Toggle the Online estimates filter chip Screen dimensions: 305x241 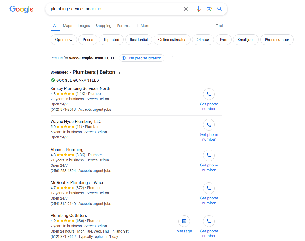(172, 40)
